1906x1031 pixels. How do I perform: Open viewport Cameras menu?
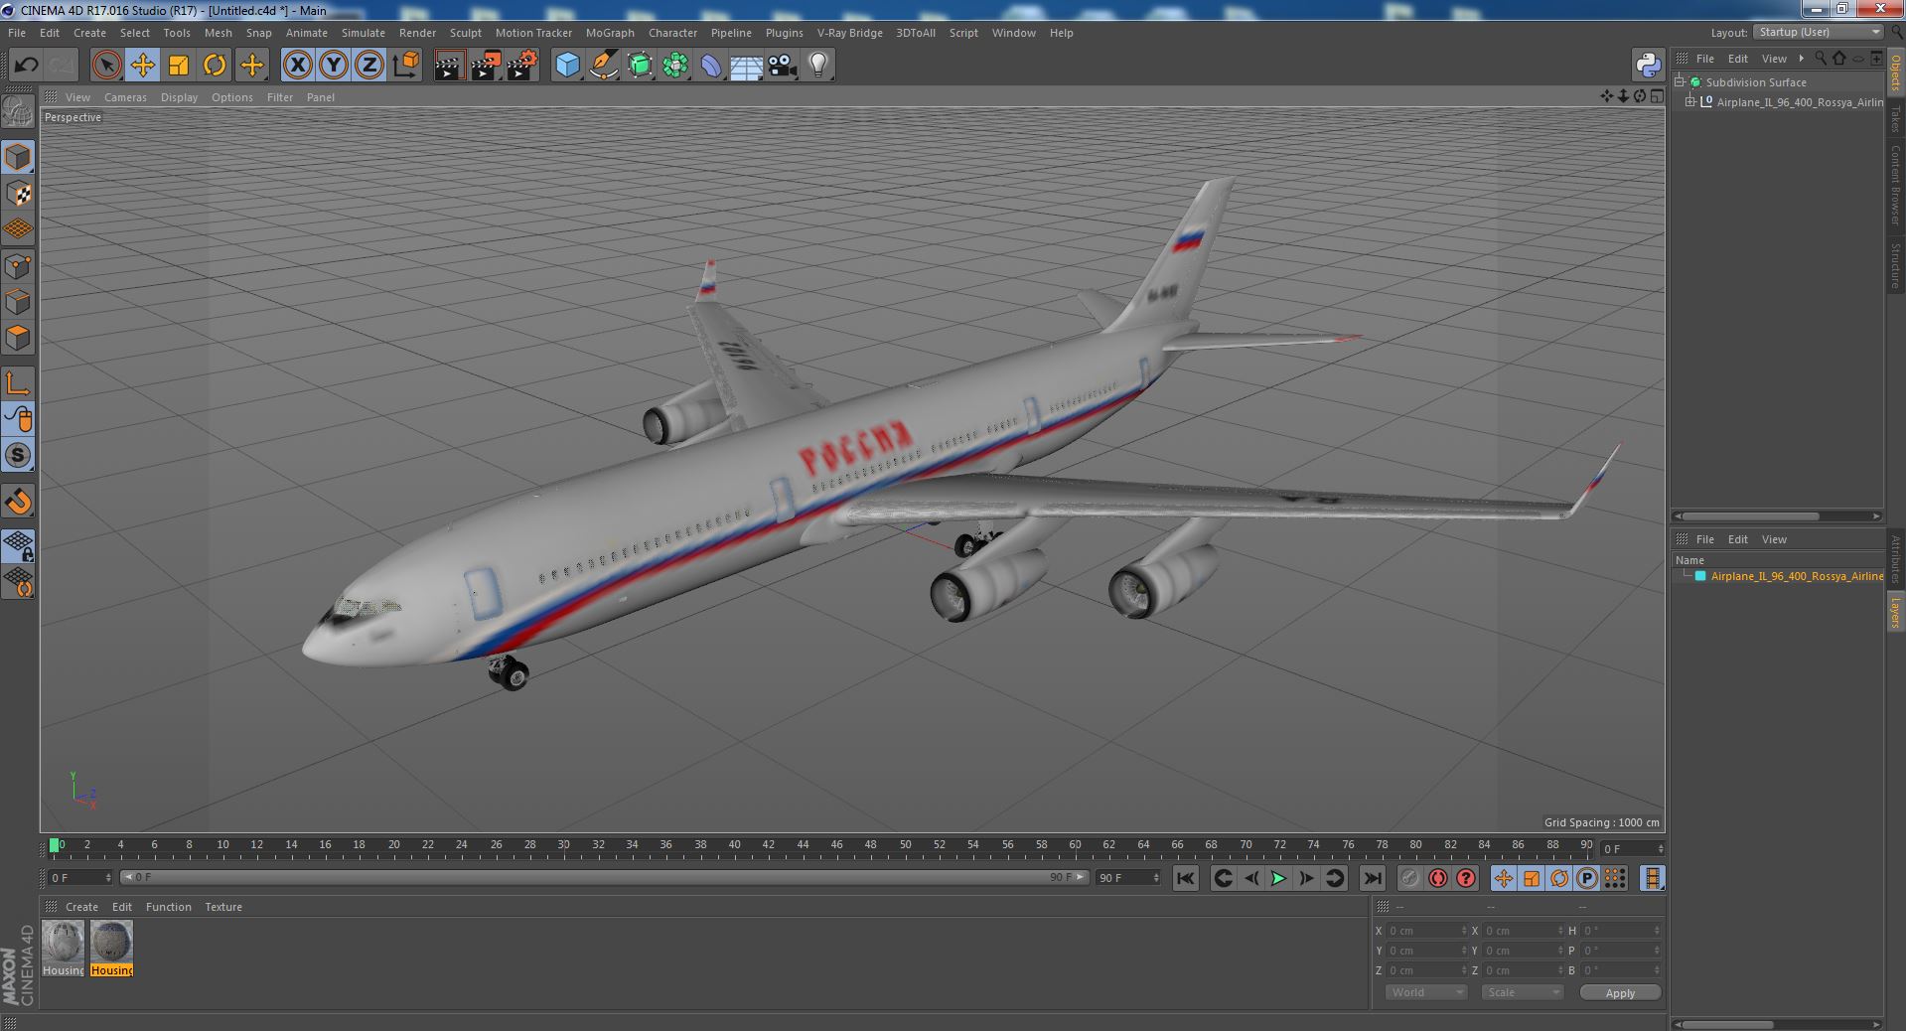125,97
